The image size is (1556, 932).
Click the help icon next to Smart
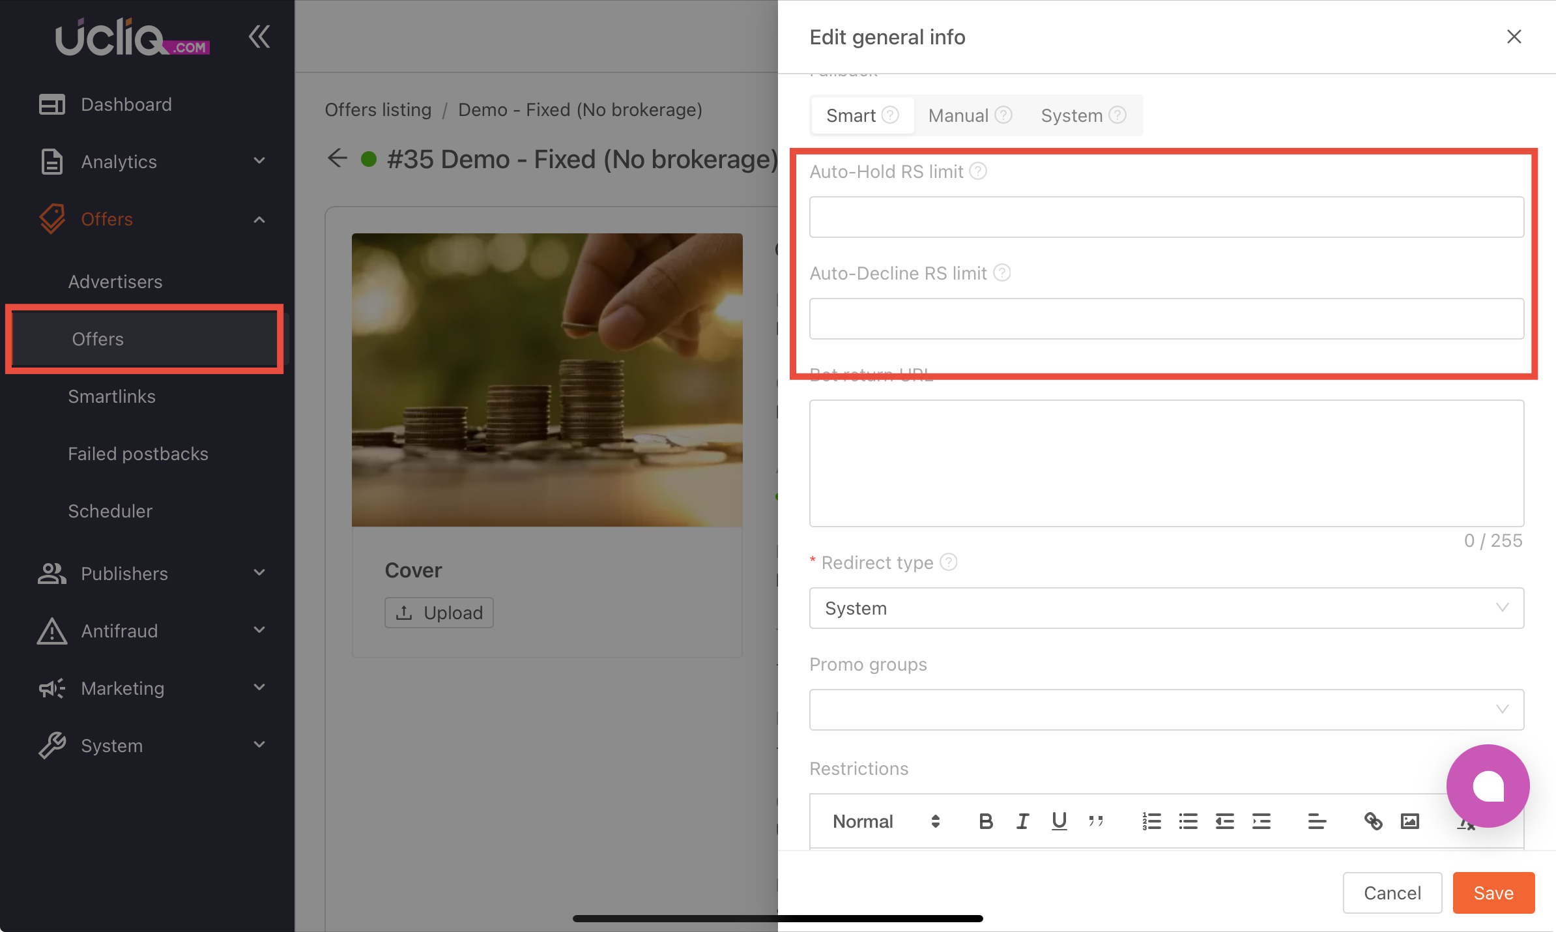coord(890,115)
